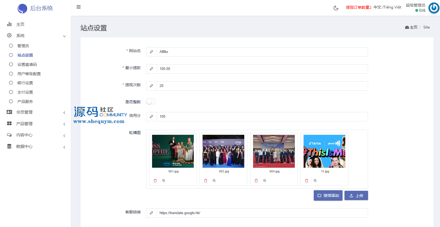Click pencil icon beside 最小提款 field
Screen dimensions: 440x227
click(151, 69)
